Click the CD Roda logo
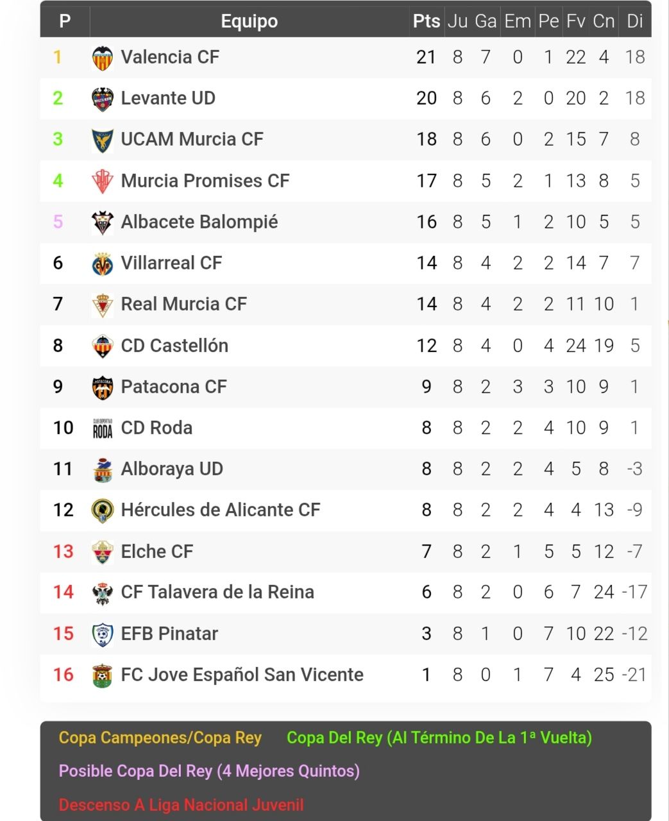The image size is (669, 821). click(103, 428)
